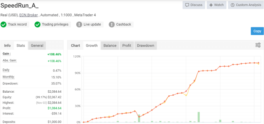Click the green Track record checkmark icon
The image size is (264, 124).
(x=3, y=24)
